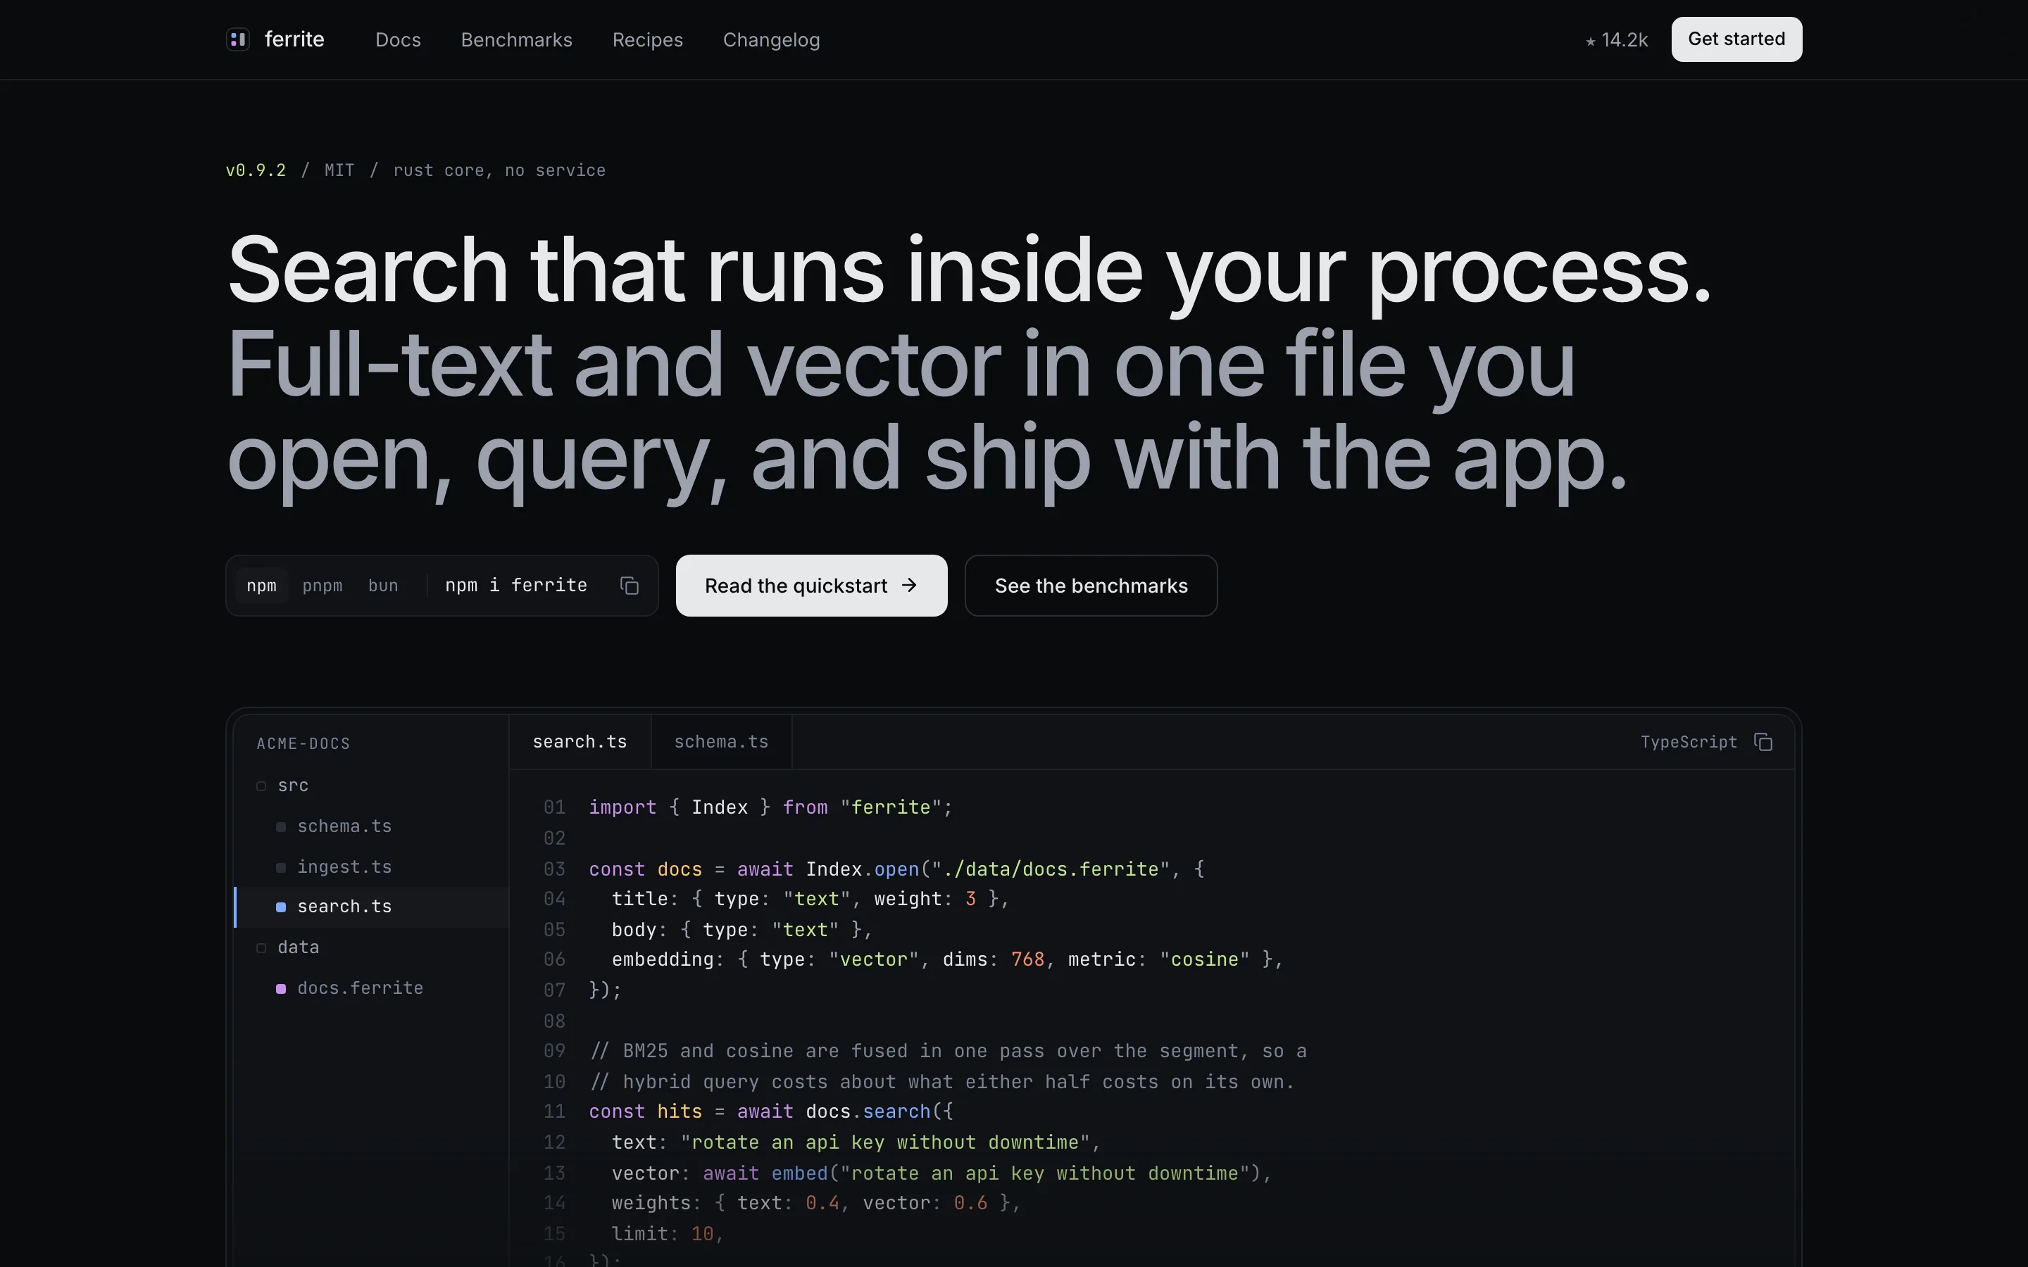Click 'limit: 10' on line 15
The image size is (2028, 1267).
pyautogui.click(x=662, y=1233)
